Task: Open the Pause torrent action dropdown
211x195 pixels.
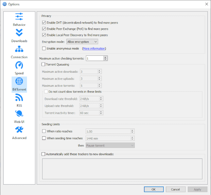Action: point(110,145)
